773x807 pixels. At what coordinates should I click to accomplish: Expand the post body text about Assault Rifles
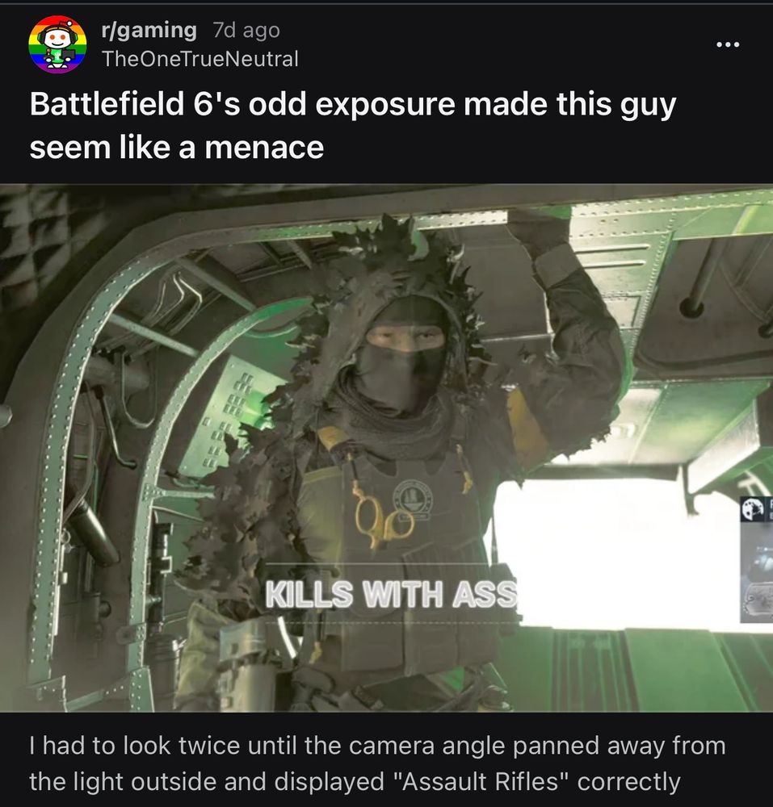tap(377, 763)
